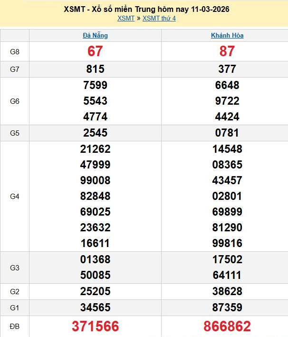Click the G1 number 87359
The width and height of the screenshot is (288, 337).
(x=227, y=307)
